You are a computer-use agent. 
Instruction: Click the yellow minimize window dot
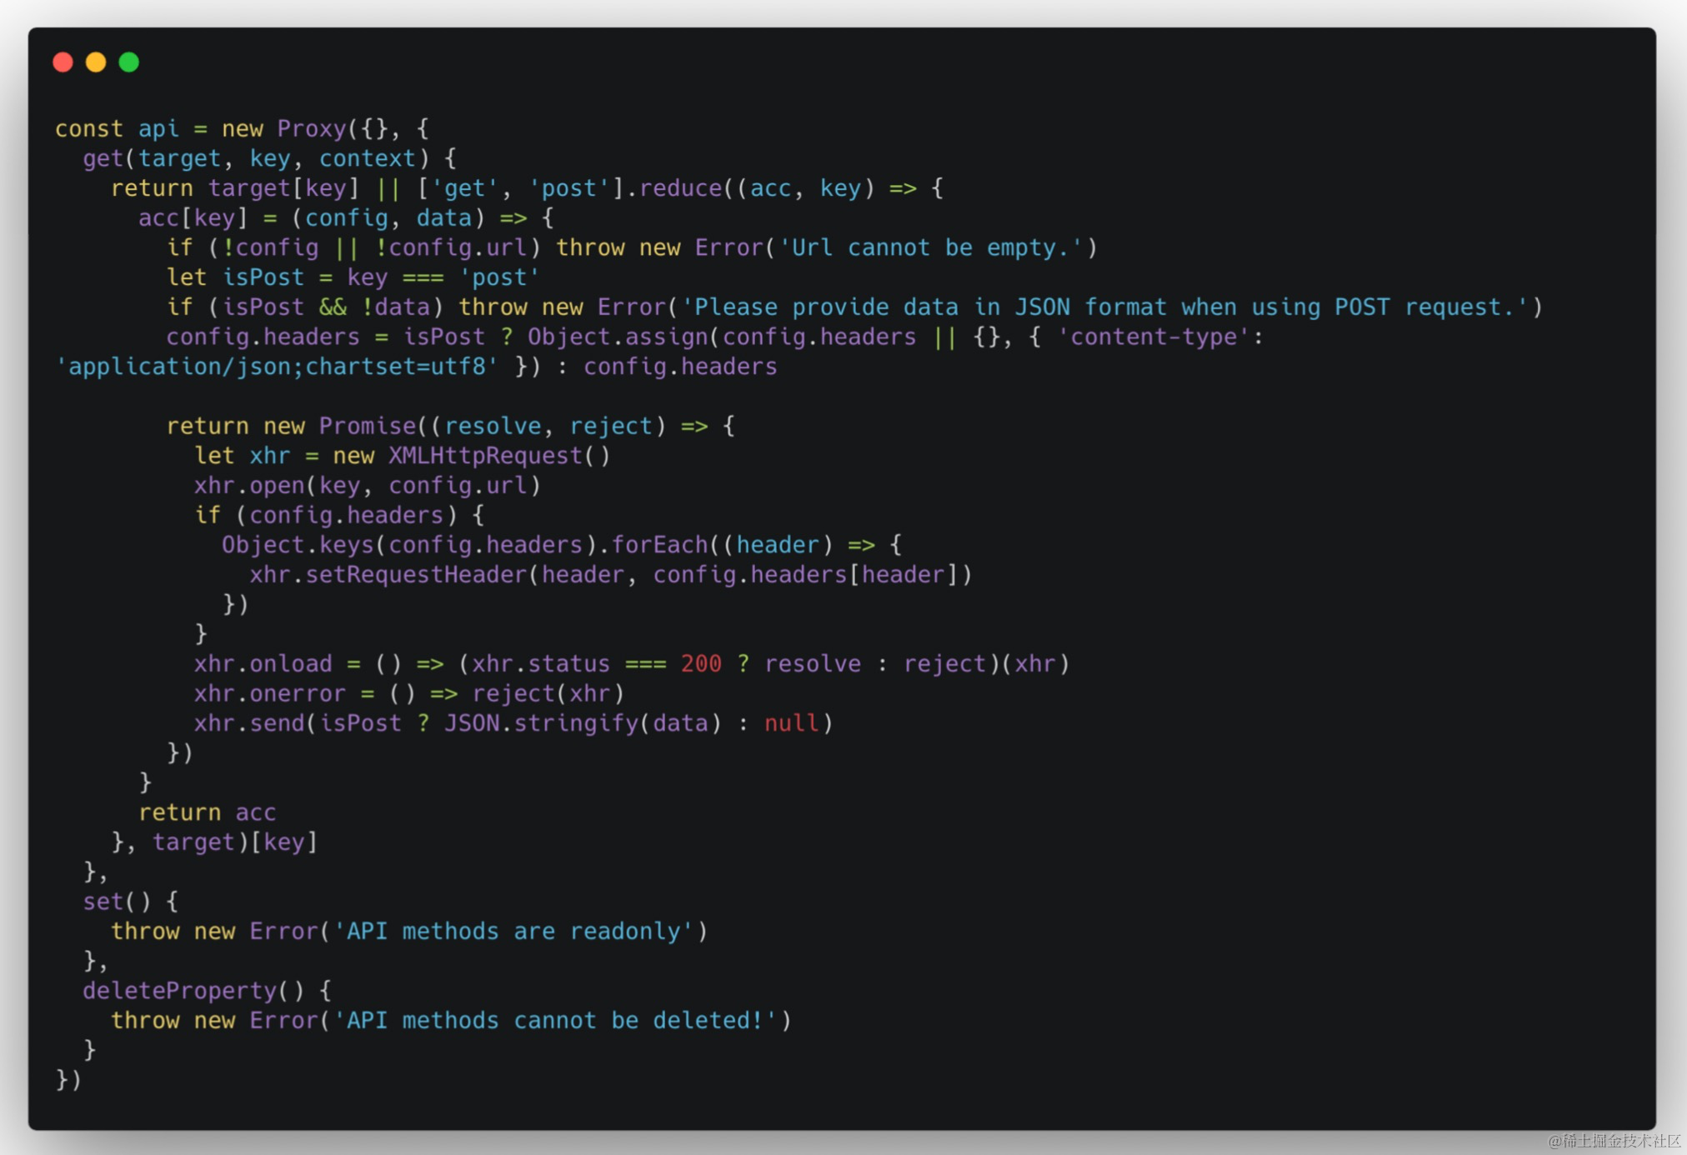(96, 62)
